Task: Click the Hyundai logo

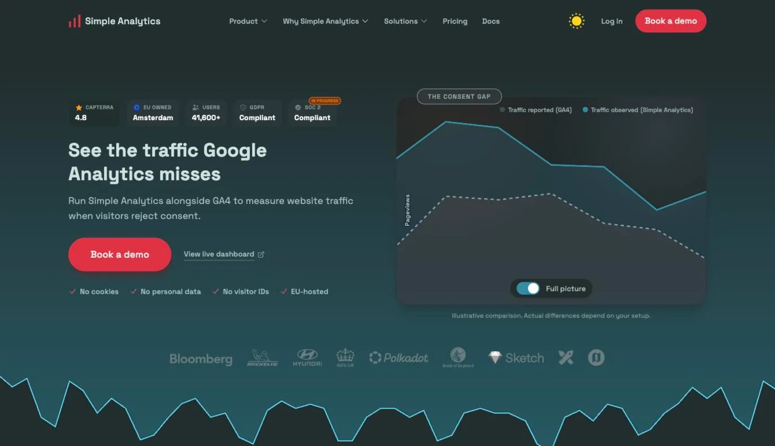Action: pyautogui.click(x=307, y=358)
